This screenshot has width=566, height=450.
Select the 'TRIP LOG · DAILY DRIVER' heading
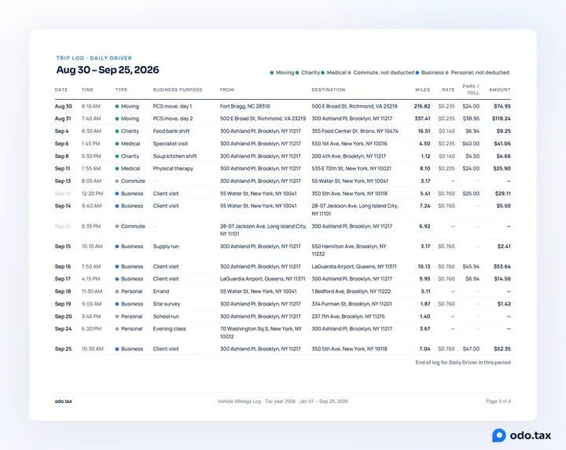pyautogui.click(x=94, y=58)
